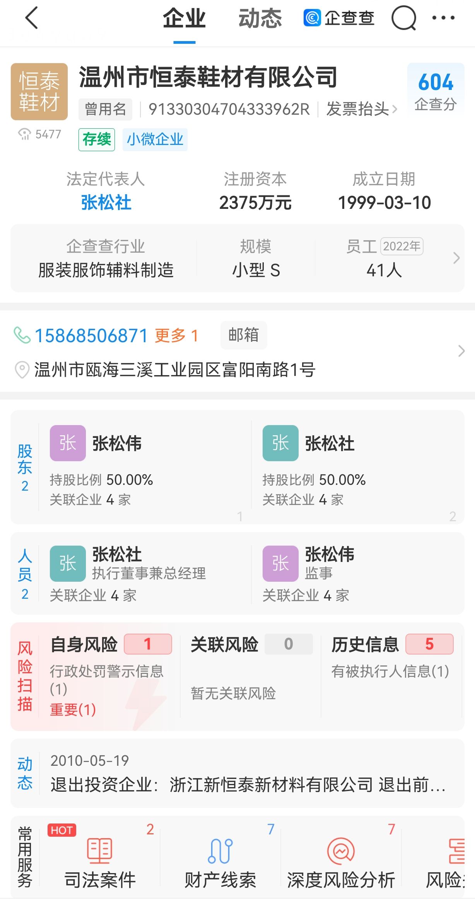The height and width of the screenshot is (908, 475).
Task: Expand the industry info row arrow
Action: tap(456, 258)
